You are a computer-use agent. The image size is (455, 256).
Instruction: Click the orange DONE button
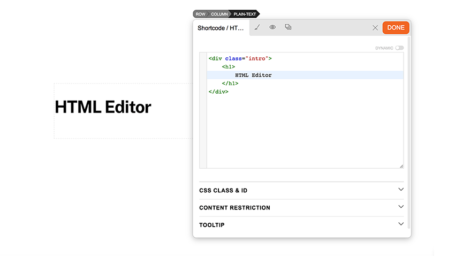pyautogui.click(x=396, y=27)
